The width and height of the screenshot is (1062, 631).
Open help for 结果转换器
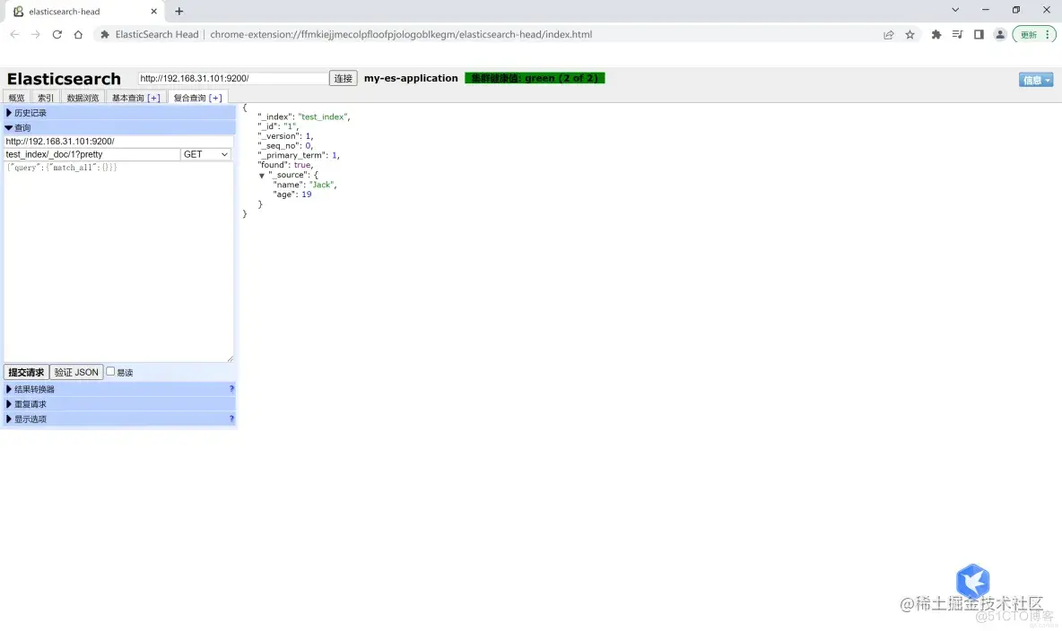(231, 389)
